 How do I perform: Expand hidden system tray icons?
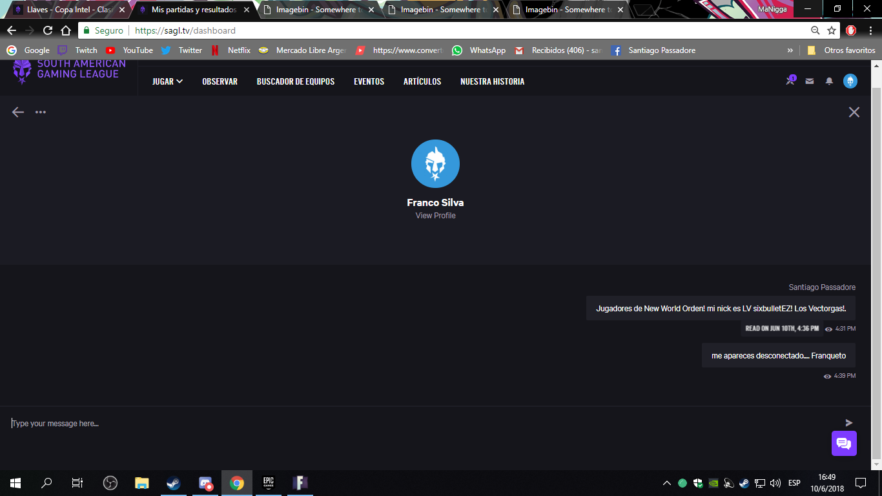667,482
